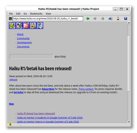Click the vertical scrollbar thumb

(129, 63)
